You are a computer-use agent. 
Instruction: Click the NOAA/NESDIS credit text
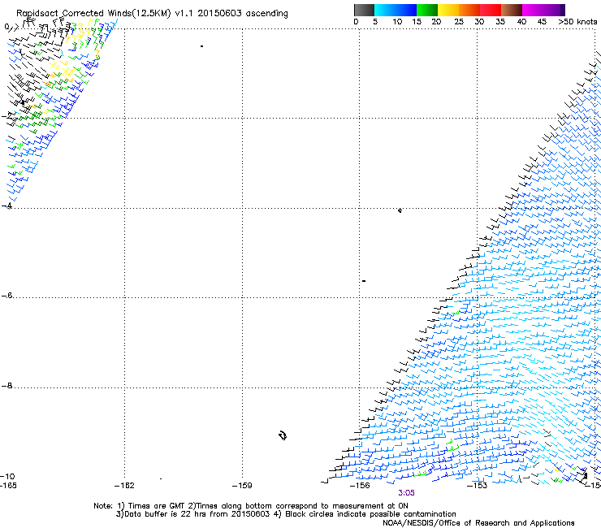pos(478,523)
